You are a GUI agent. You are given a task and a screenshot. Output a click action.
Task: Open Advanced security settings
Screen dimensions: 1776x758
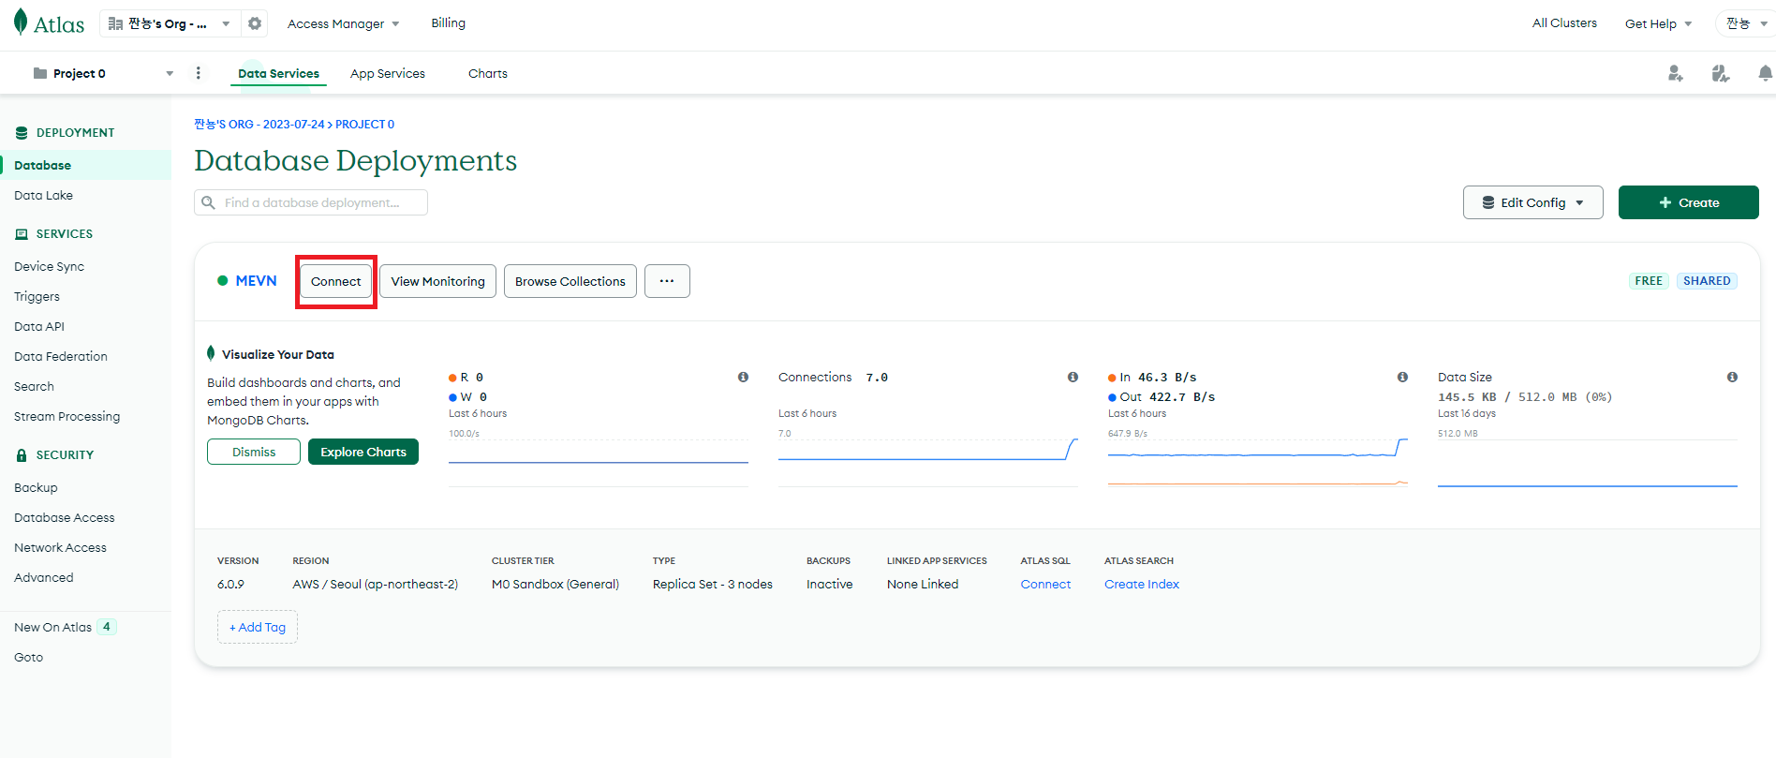43,577
